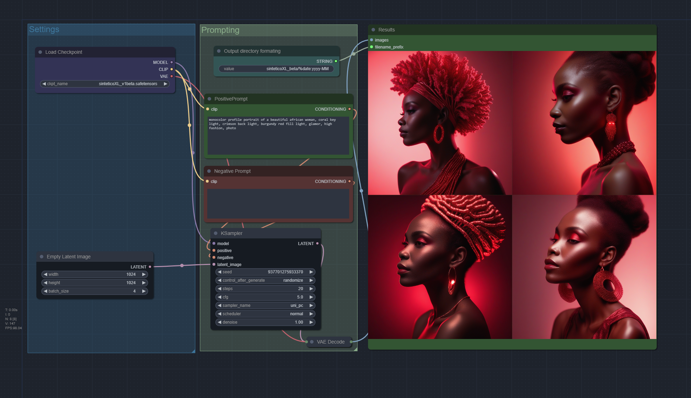Click the VAE output port on Load Checkpoint
This screenshot has width=691, height=398.
pyautogui.click(x=172, y=76)
